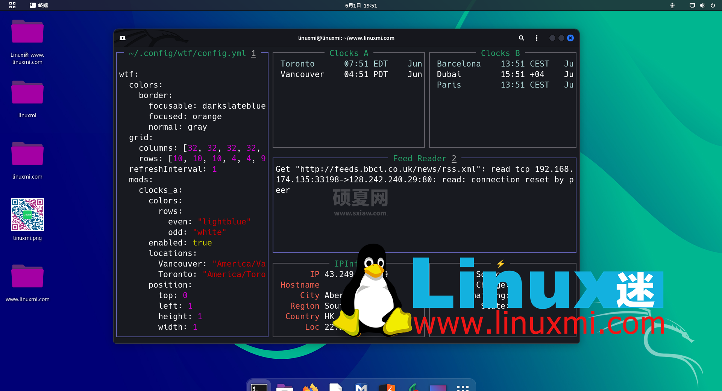This screenshot has height=391, width=722.
Task: Select the 'linuxmi.com' desktop folder
Action: [27, 161]
